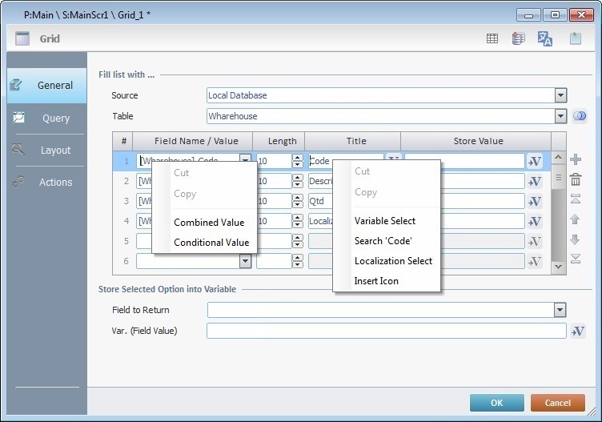Open the Table dropdown list

560,116
